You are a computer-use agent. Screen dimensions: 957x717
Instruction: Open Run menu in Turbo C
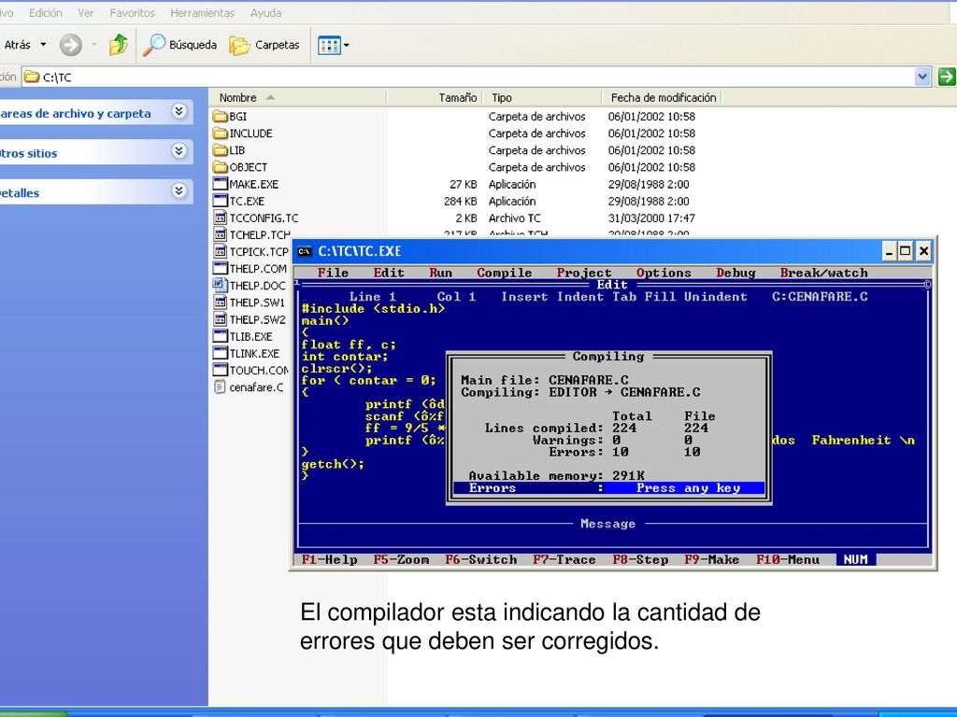click(441, 274)
